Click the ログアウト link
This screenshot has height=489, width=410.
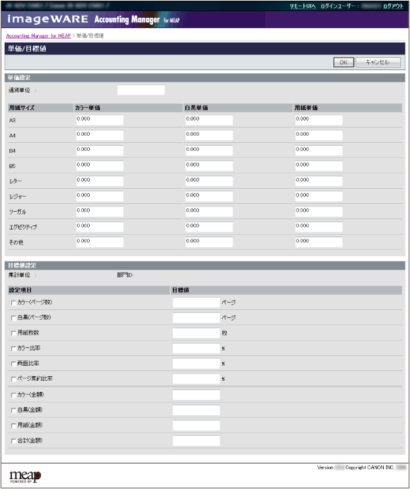(393, 5)
